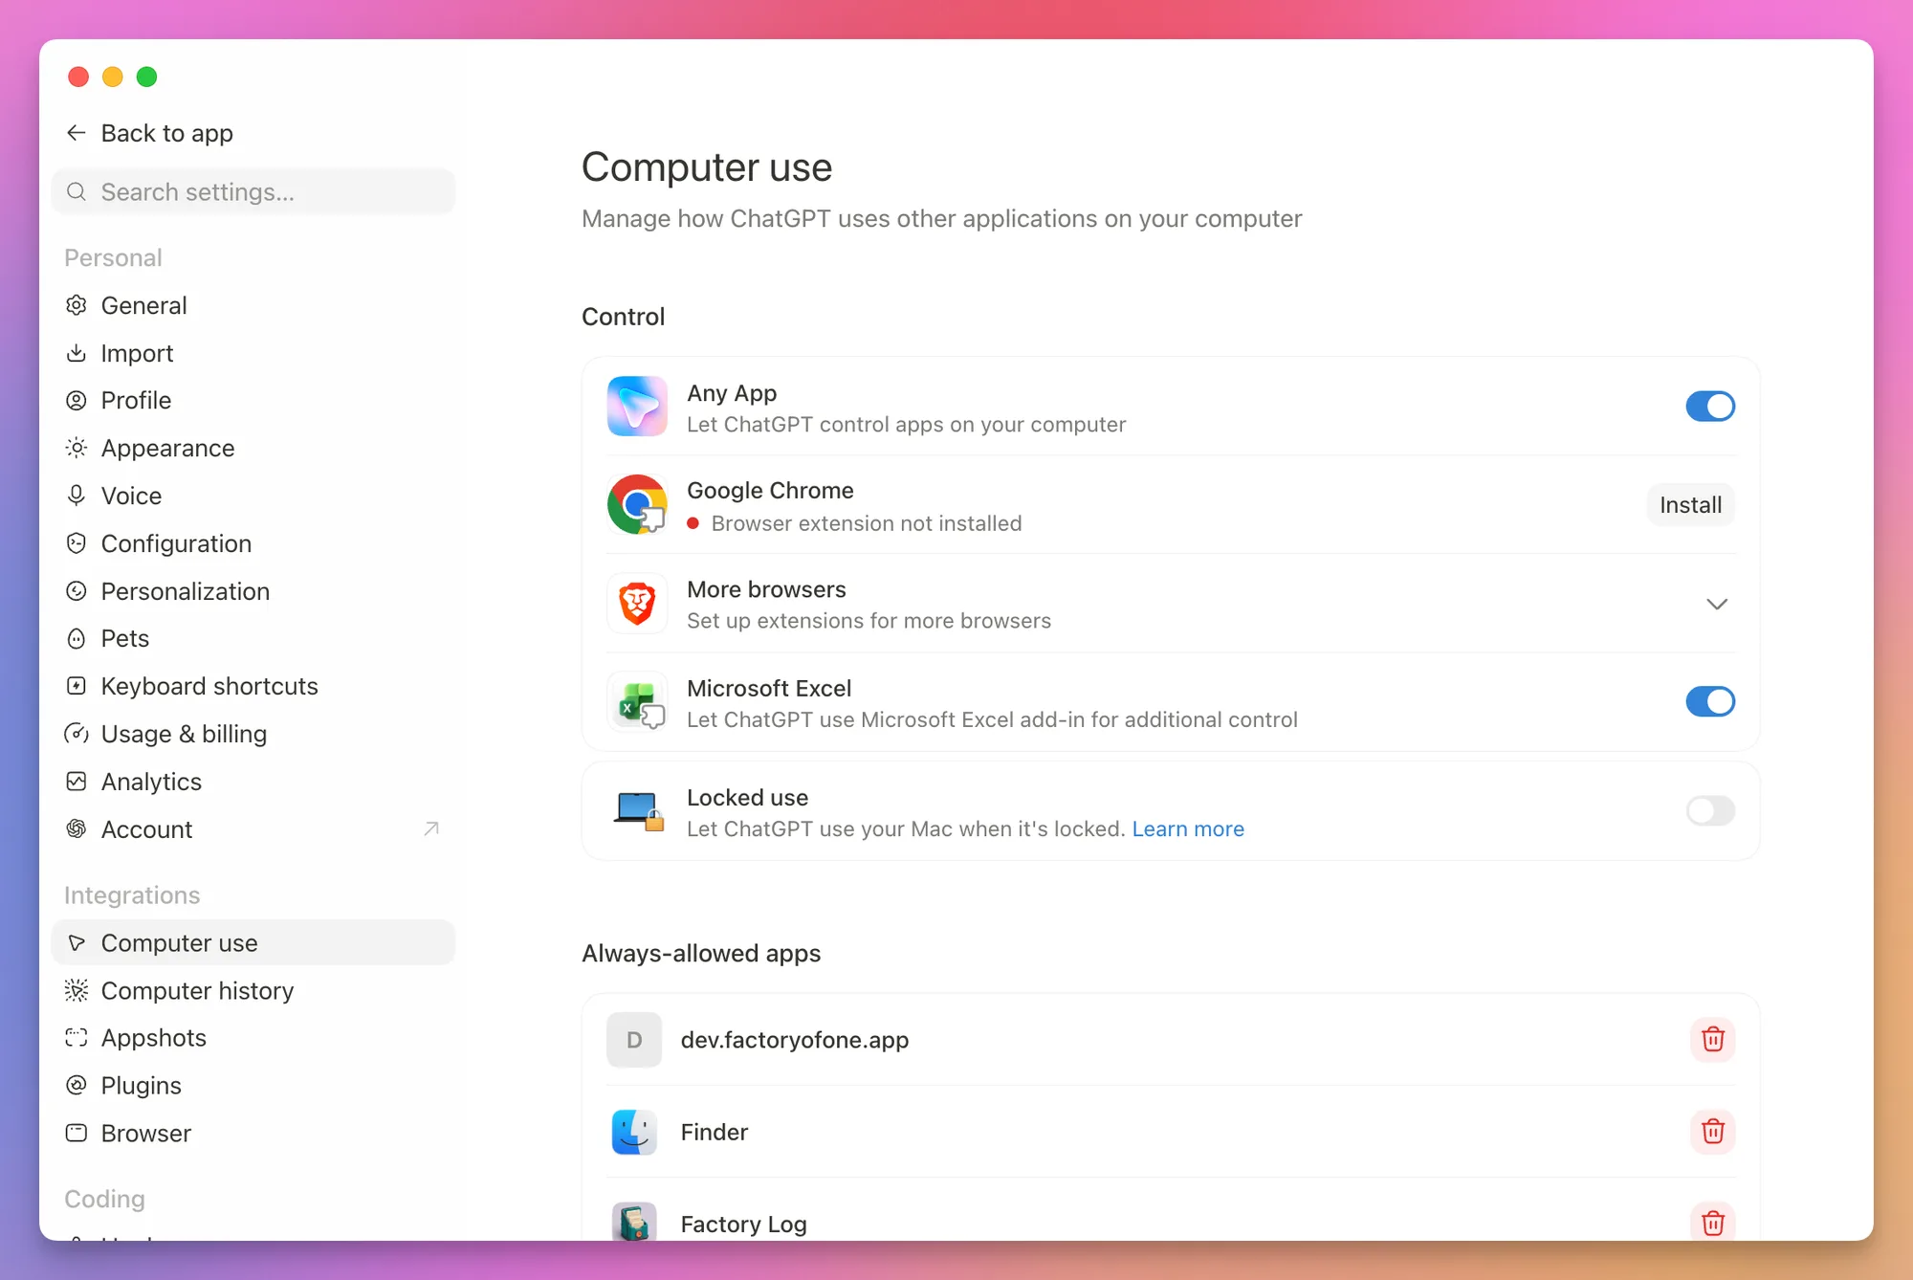The height and width of the screenshot is (1280, 1913).
Task: Click the Factory Log app icon
Action: point(634,1222)
